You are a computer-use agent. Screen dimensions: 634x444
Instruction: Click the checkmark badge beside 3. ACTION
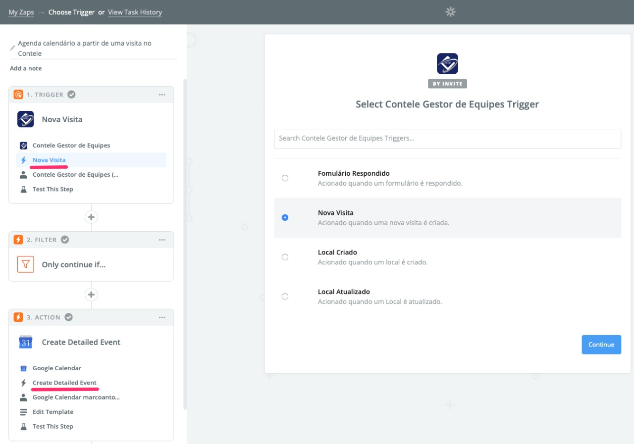(x=68, y=317)
